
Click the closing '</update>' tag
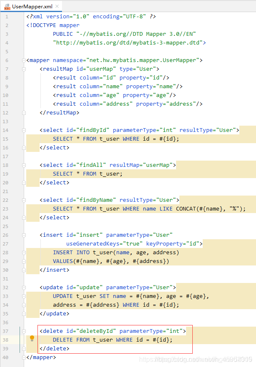tap(55, 314)
